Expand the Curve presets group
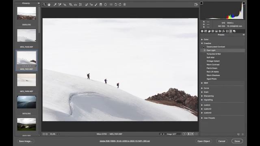The height and width of the screenshot is (146, 260). (x=202, y=88)
